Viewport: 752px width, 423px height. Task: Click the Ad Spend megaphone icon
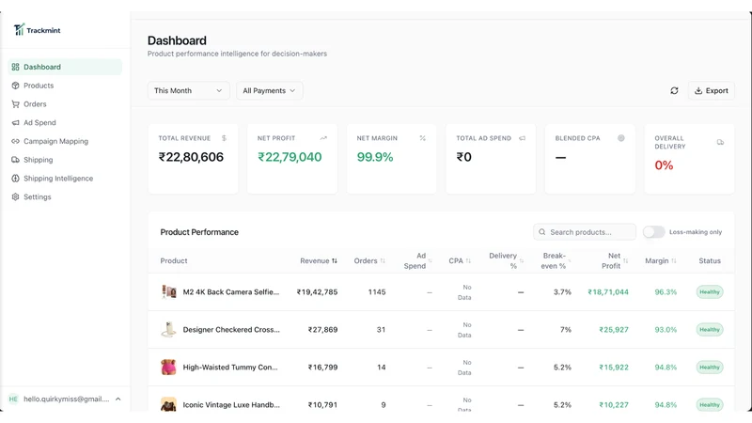point(15,123)
